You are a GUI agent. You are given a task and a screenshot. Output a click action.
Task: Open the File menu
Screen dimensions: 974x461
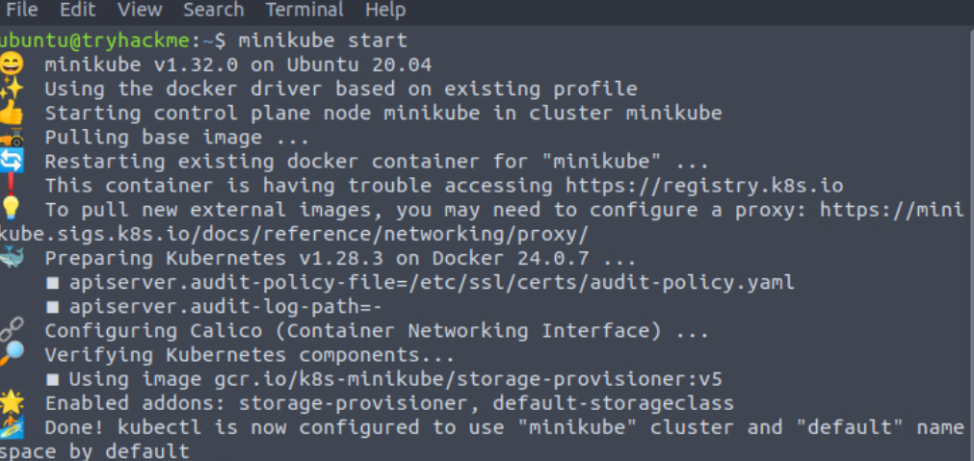pos(21,11)
